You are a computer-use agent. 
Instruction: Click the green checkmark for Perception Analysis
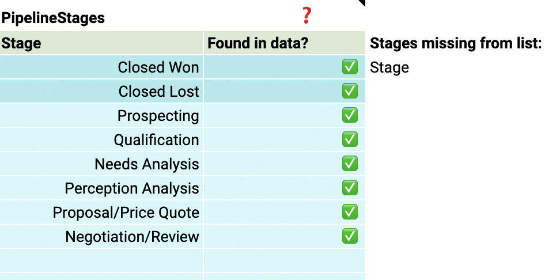tap(350, 188)
